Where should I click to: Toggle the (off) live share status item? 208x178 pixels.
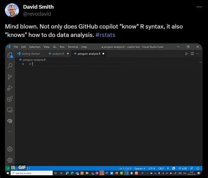coord(183,168)
